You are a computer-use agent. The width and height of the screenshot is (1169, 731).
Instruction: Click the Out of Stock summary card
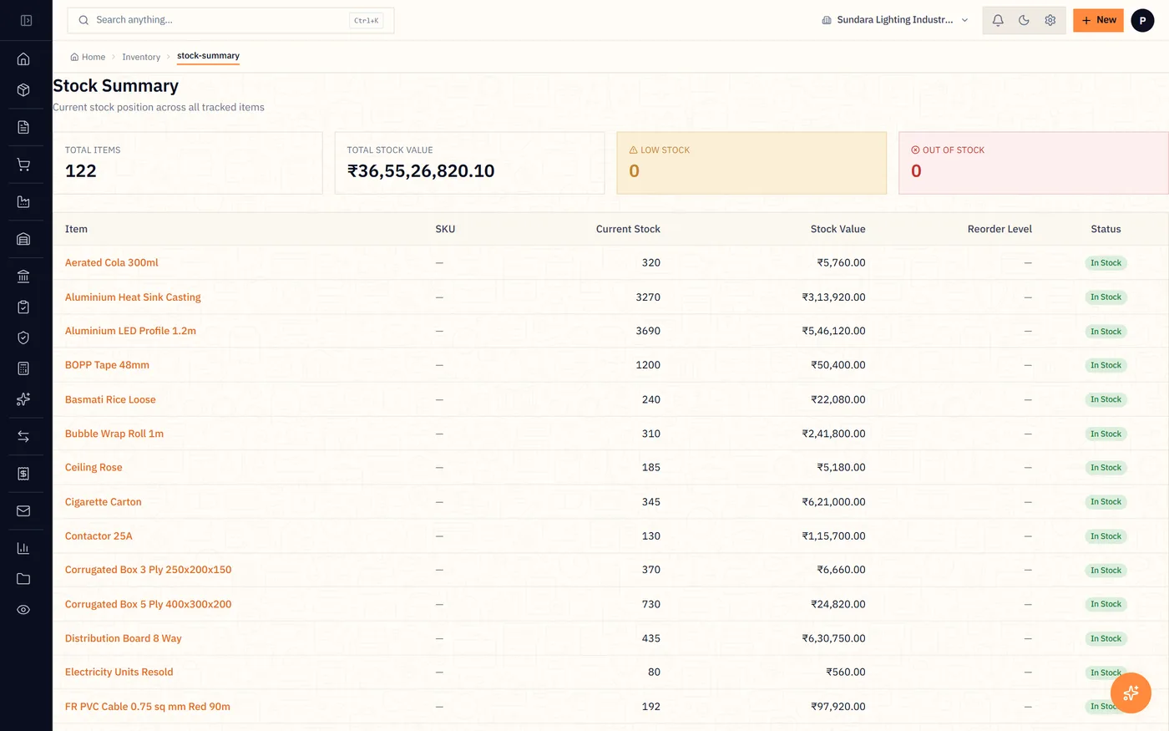1034,163
